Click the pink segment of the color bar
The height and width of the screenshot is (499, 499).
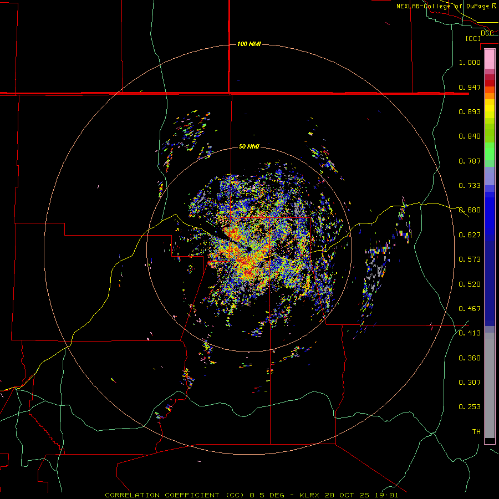[x=490, y=59]
